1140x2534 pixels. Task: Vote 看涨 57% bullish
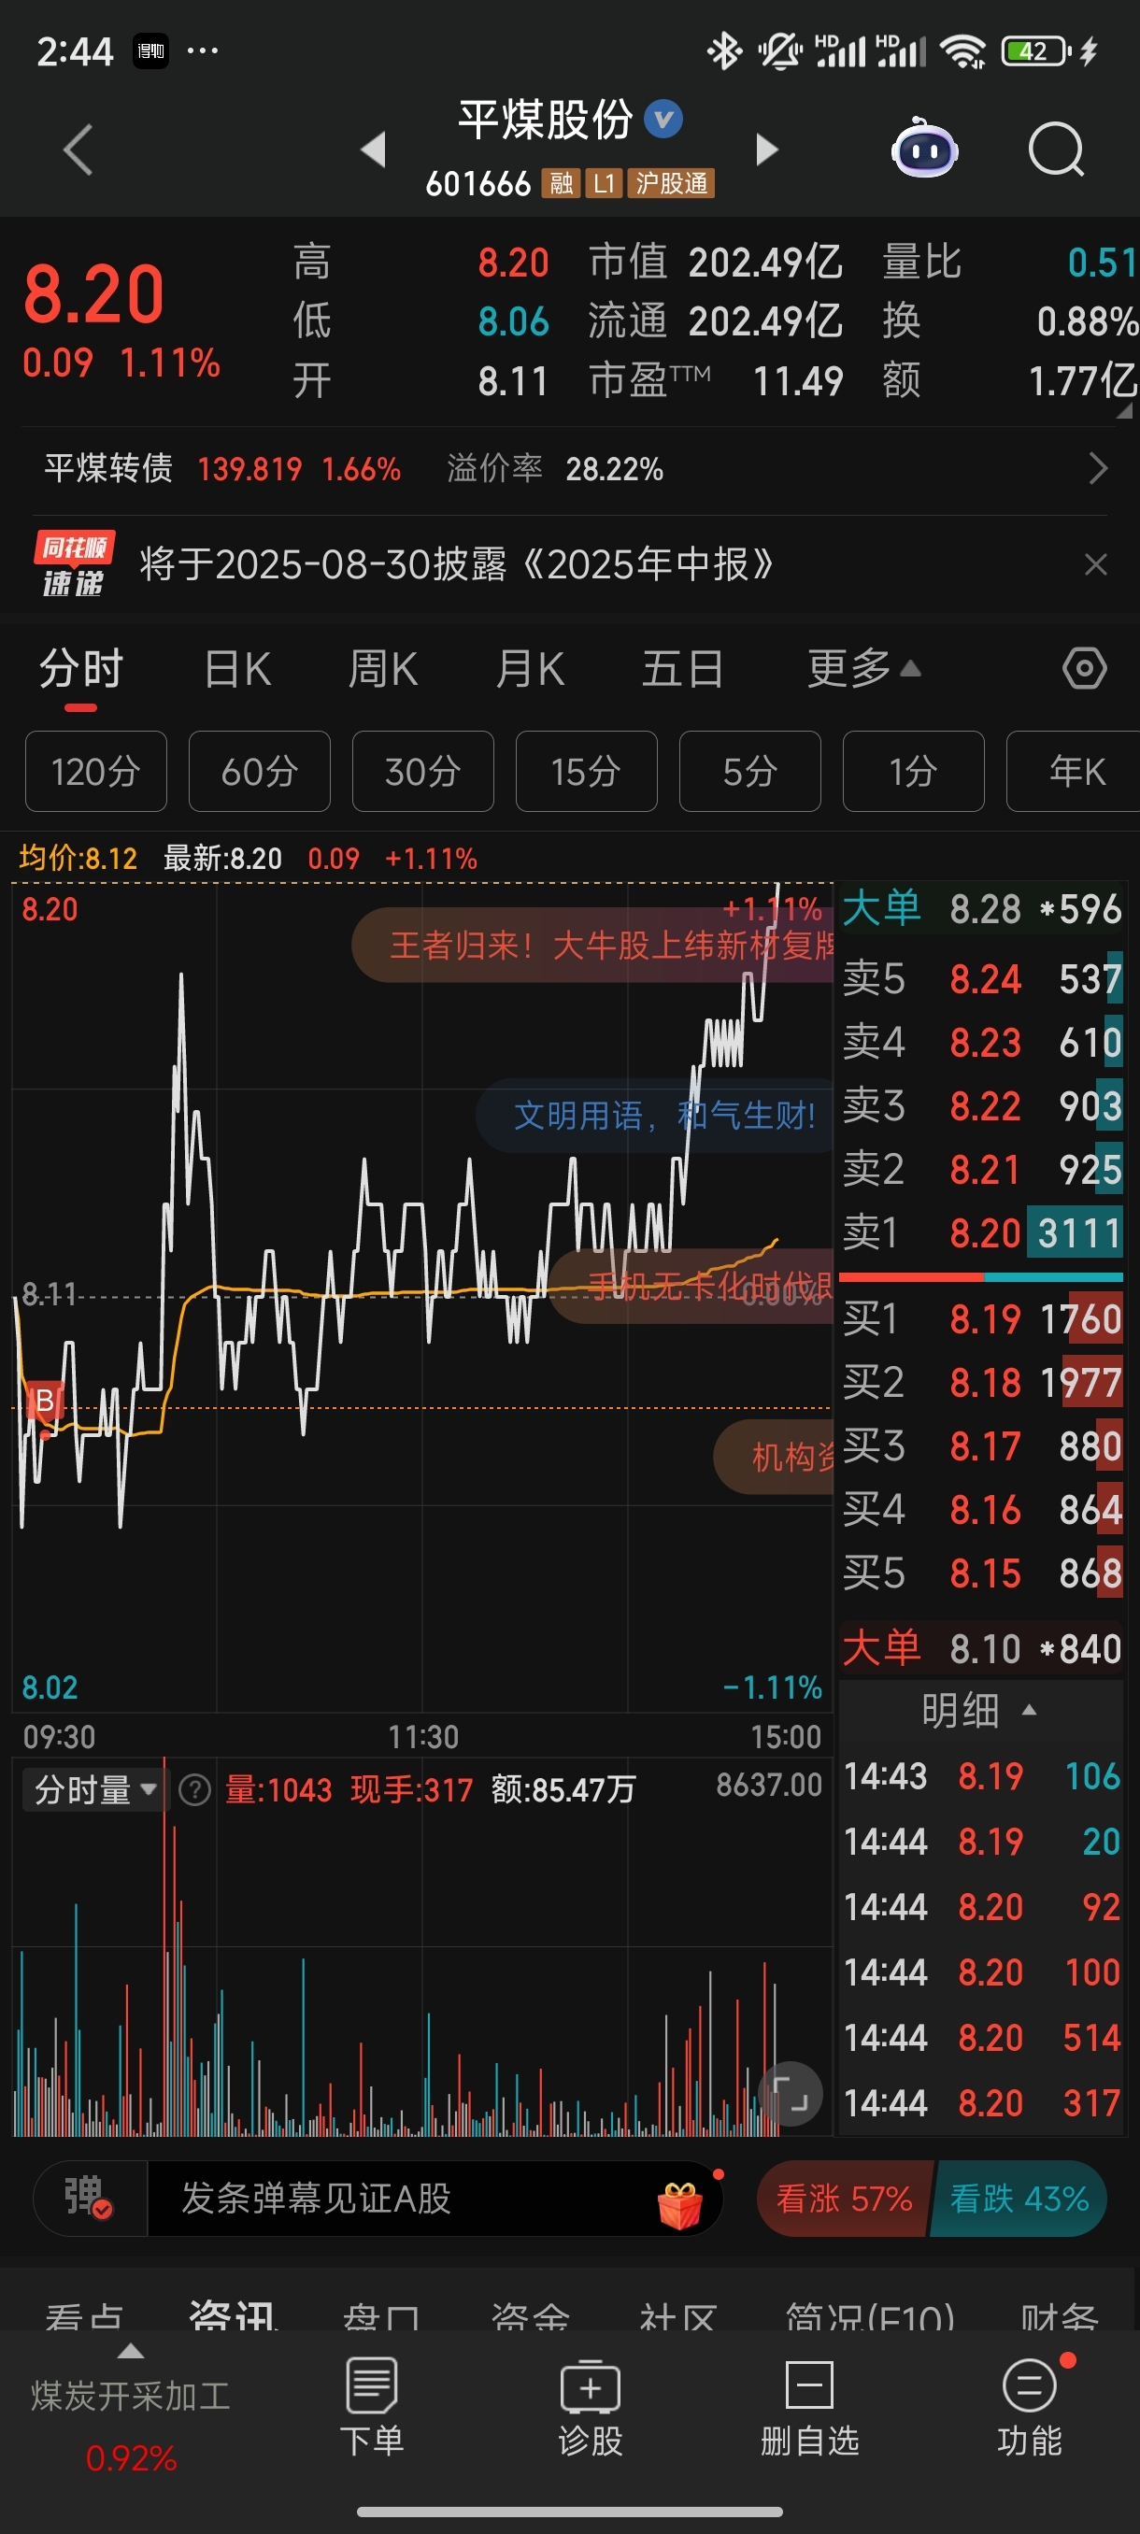(844, 2199)
